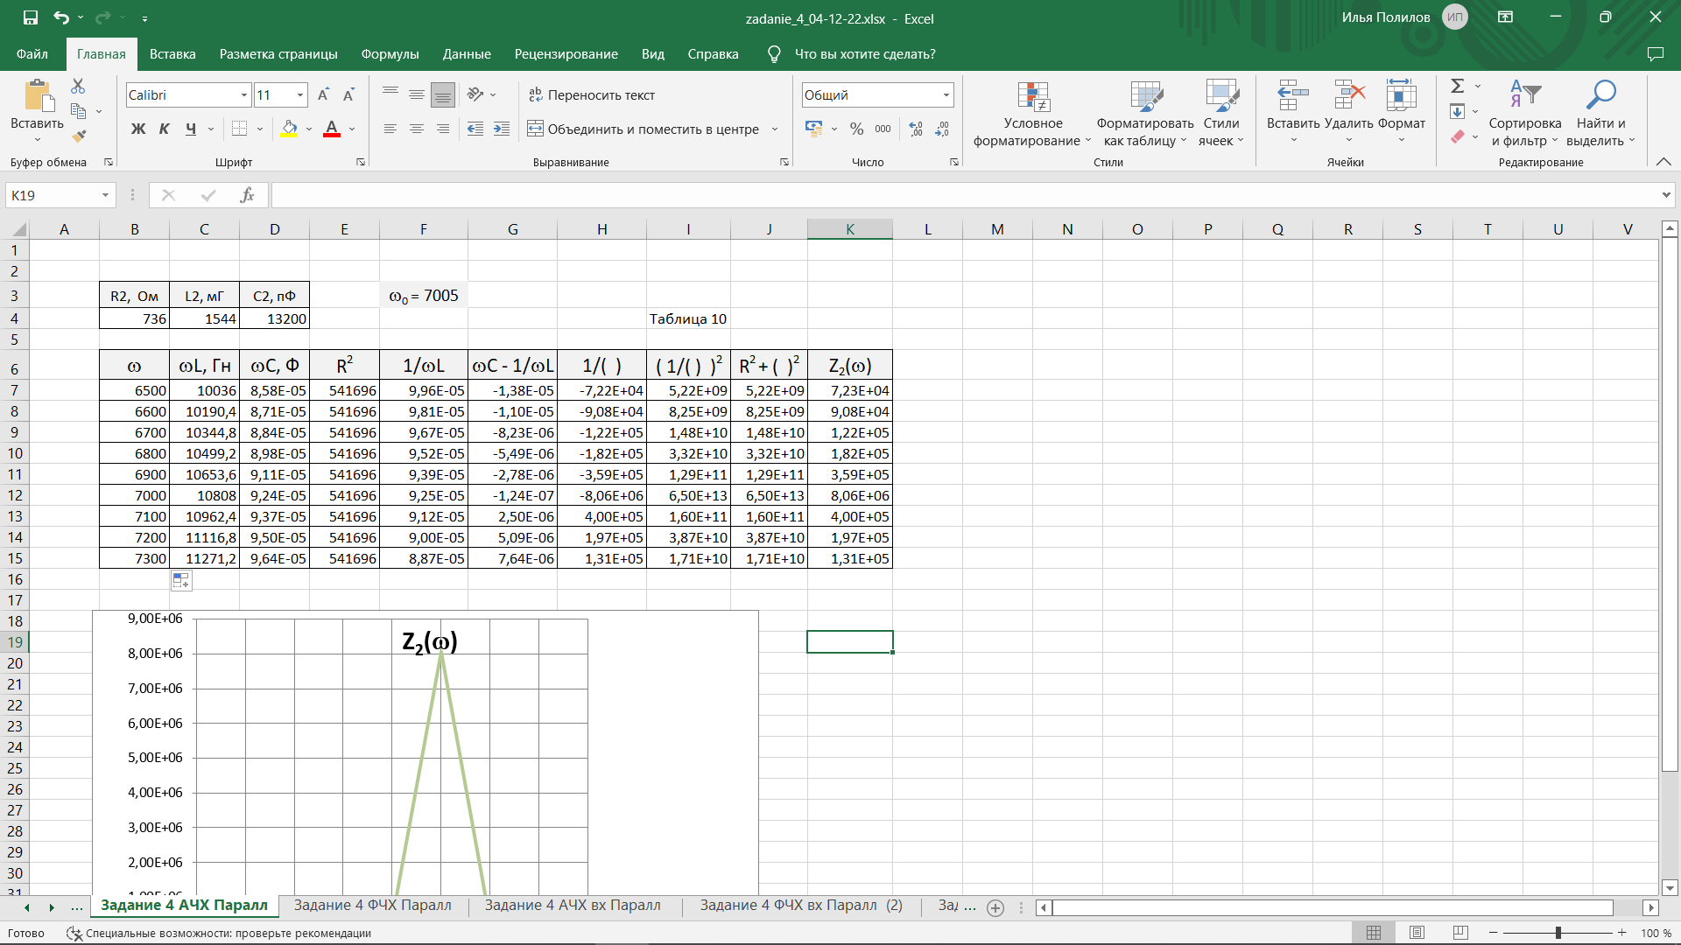Select the Format Painter brush icon
This screenshot has height=945, width=1681.
click(x=78, y=136)
